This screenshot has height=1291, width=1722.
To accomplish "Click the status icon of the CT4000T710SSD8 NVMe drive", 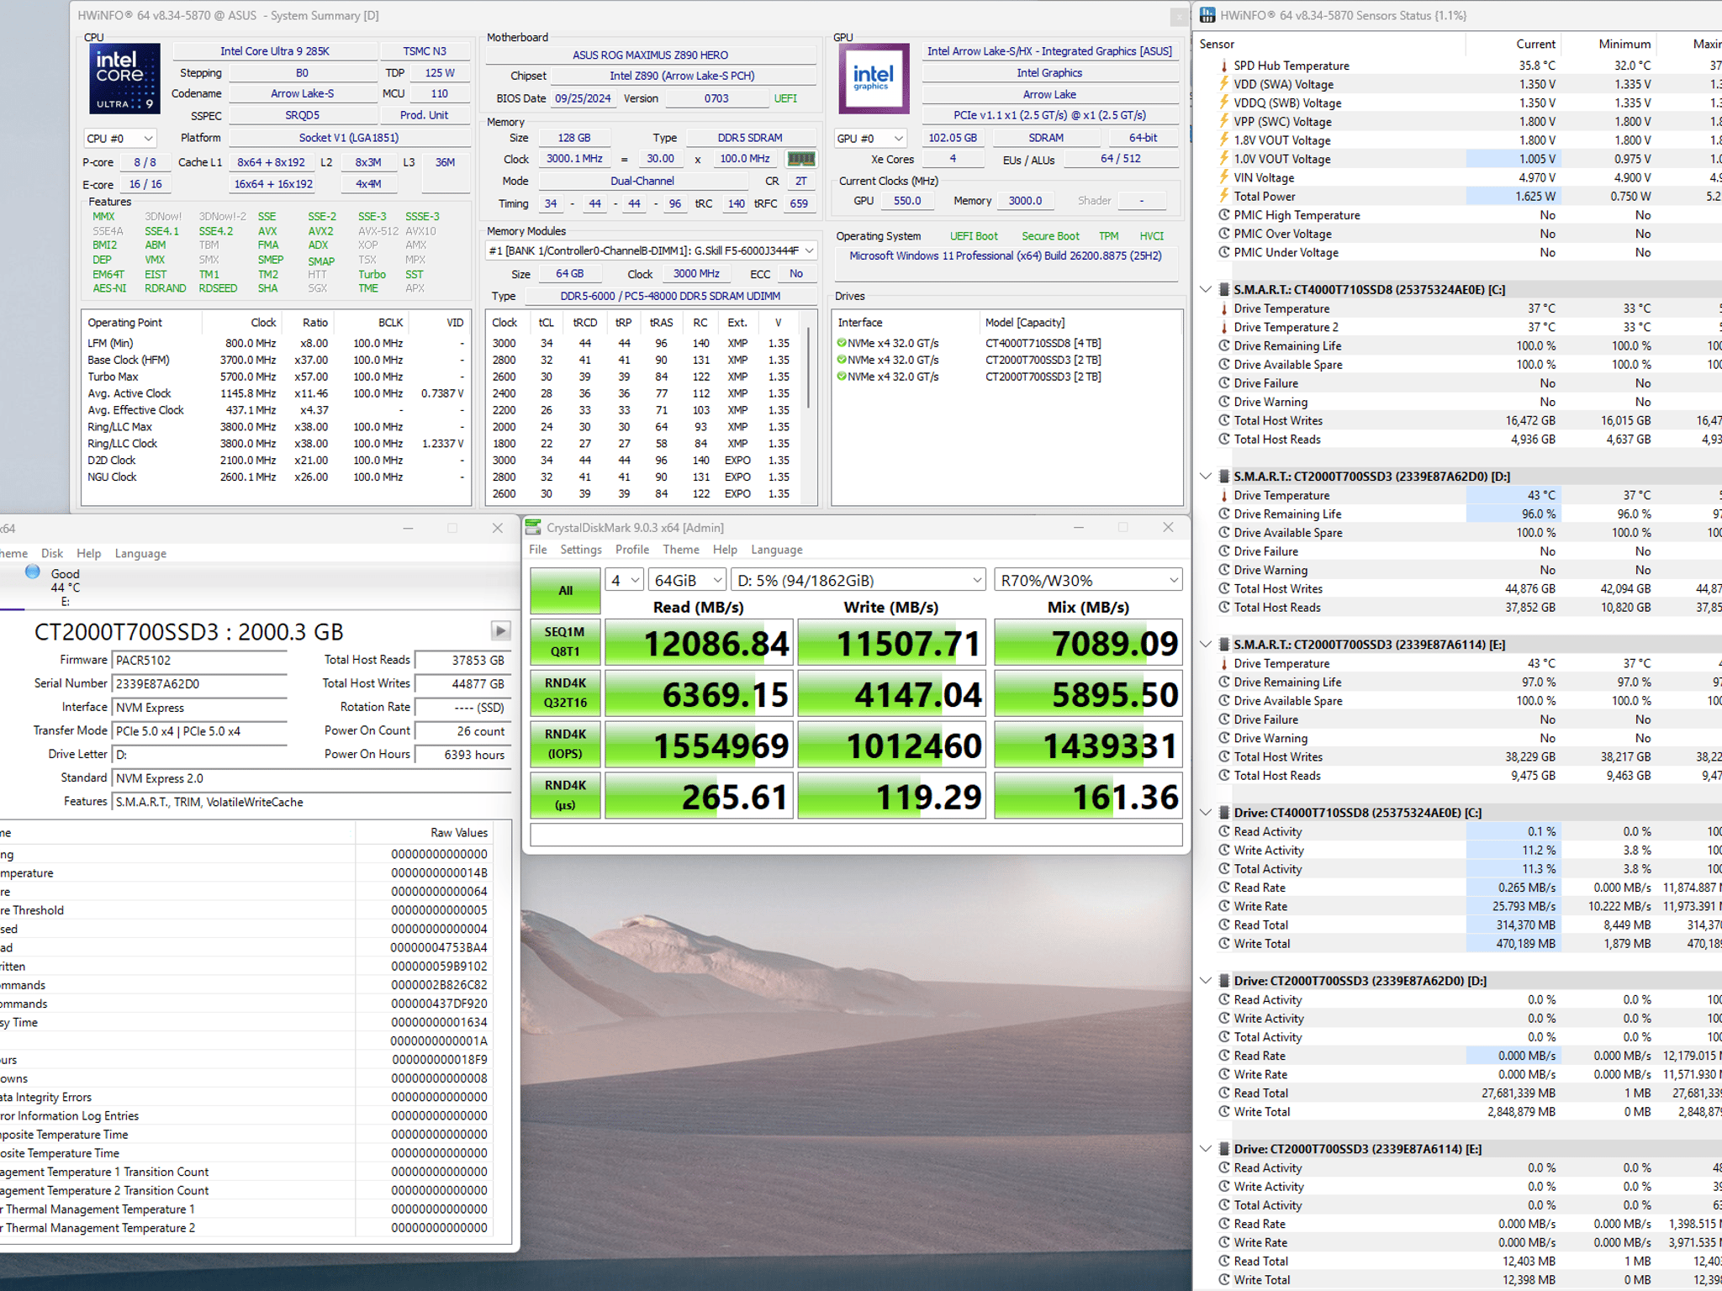I will click(841, 343).
